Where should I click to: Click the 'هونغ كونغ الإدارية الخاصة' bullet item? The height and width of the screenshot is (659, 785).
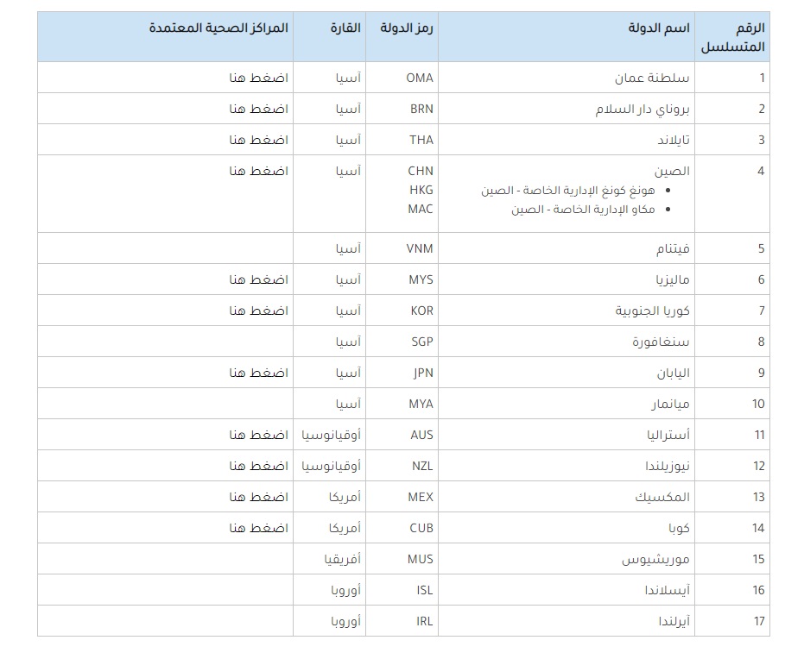(568, 191)
